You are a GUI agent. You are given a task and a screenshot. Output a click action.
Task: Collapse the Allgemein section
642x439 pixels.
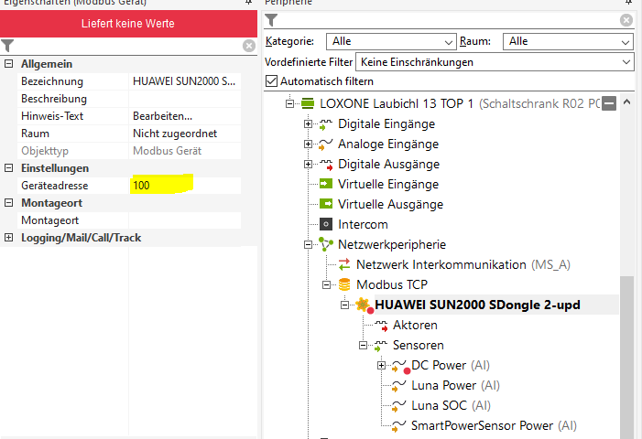pyautogui.click(x=8, y=64)
